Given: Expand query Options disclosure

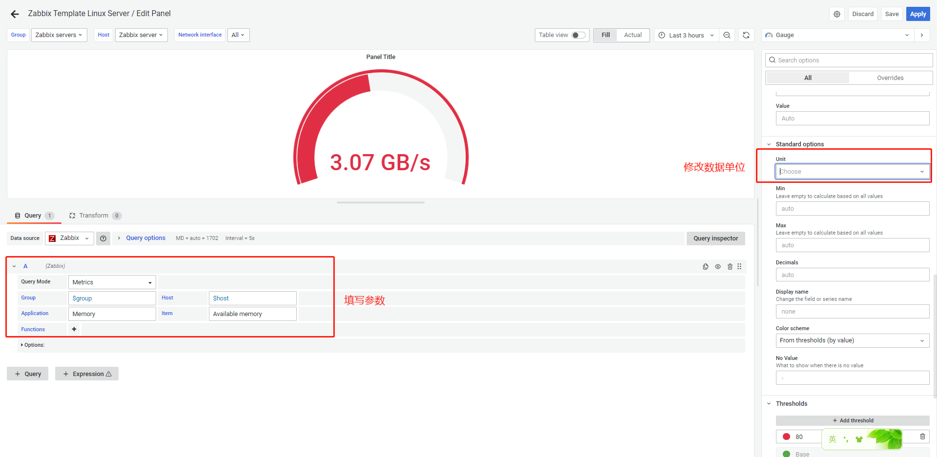Looking at the screenshot, I should point(33,345).
